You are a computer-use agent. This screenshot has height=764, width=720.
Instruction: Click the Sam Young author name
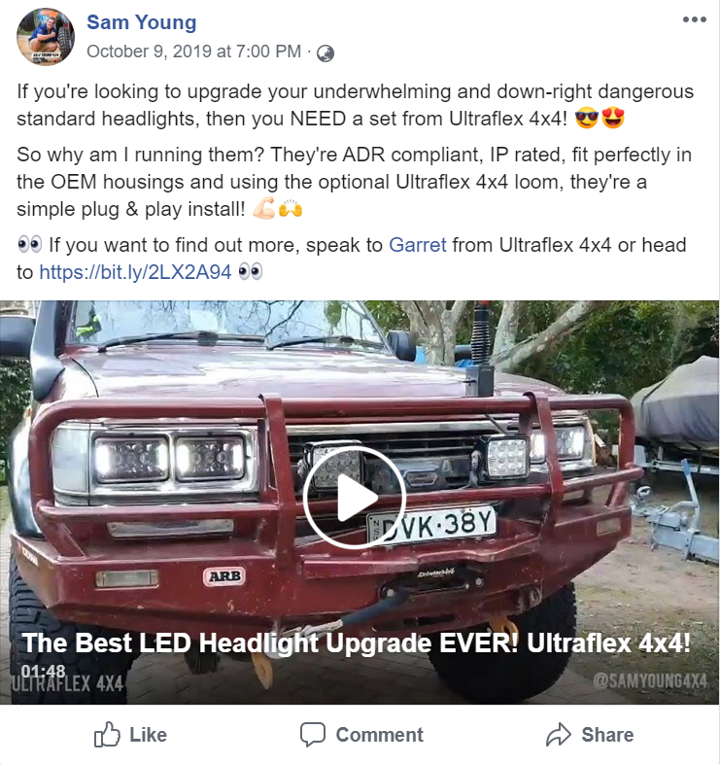click(x=141, y=22)
